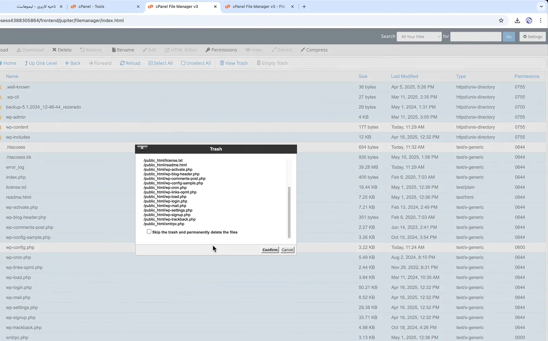Open the browser tab list chevron
This screenshot has height=341, width=548.
pos(541,7)
